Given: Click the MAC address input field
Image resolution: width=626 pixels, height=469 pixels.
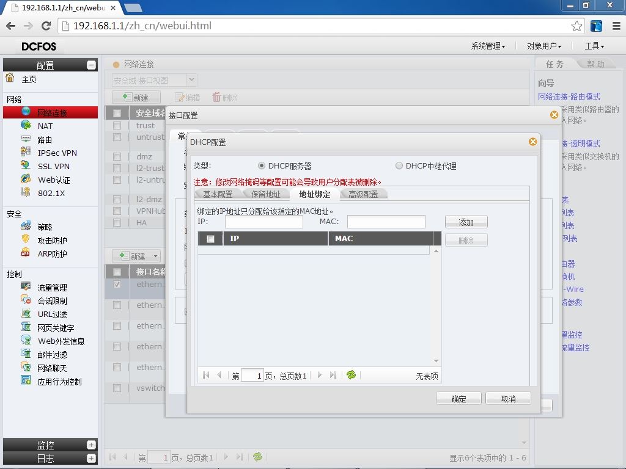Looking at the screenshot, I should pos(386,222).
